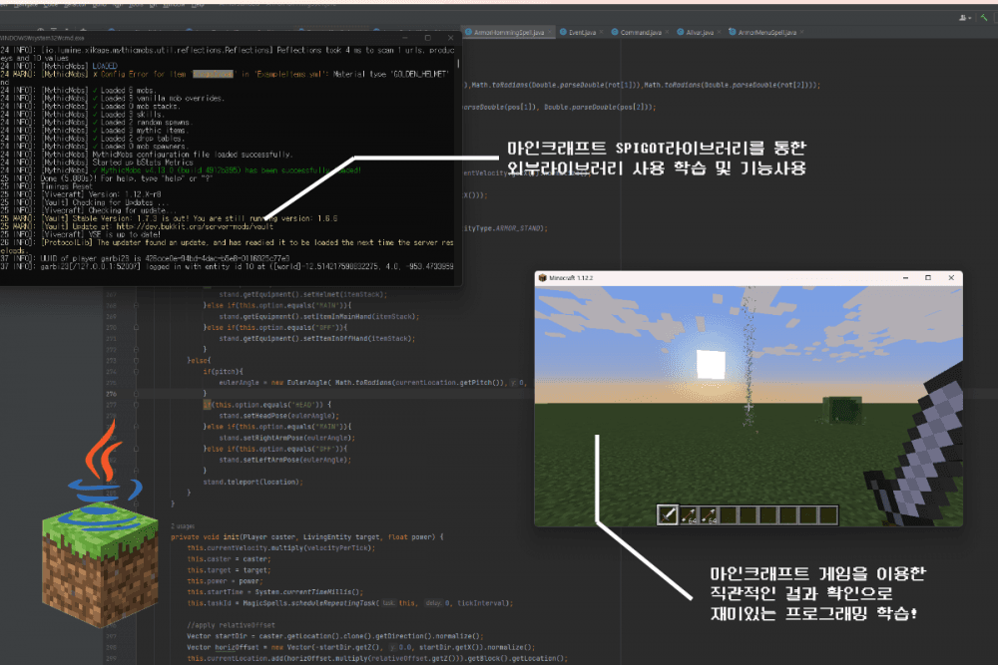Minimize the cmd.exe console window
Viewport: 998px width, 665px height.
tap(405, 38)
